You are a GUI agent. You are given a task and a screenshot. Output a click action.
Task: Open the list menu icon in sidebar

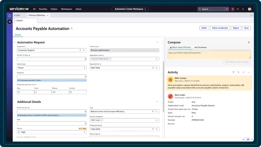click(x=10, y=22)
